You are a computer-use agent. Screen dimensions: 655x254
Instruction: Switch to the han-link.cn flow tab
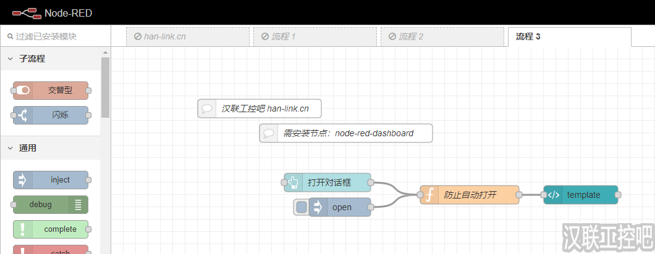pos(187,36)
